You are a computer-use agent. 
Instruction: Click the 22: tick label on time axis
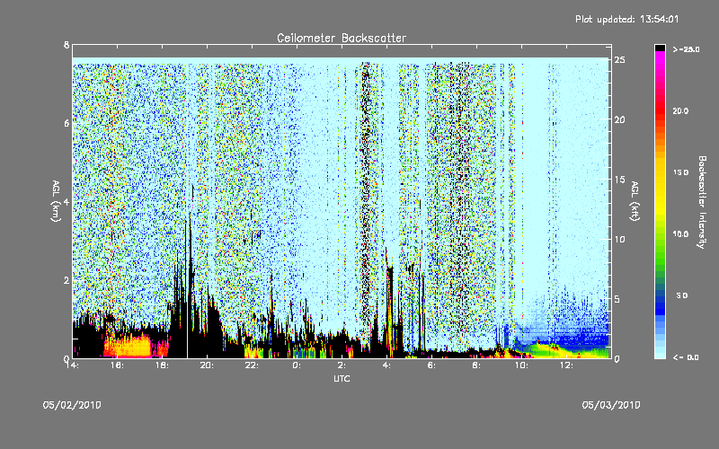click(x=252, y=365)
